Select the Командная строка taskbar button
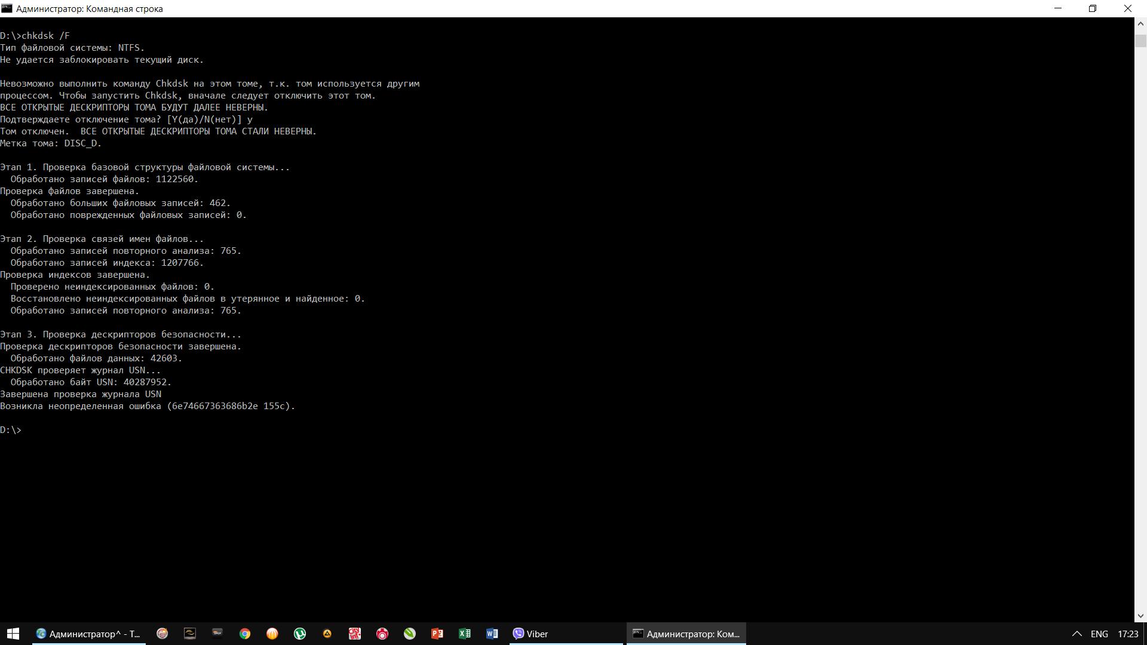1147x645 pixels. point(686,634)
